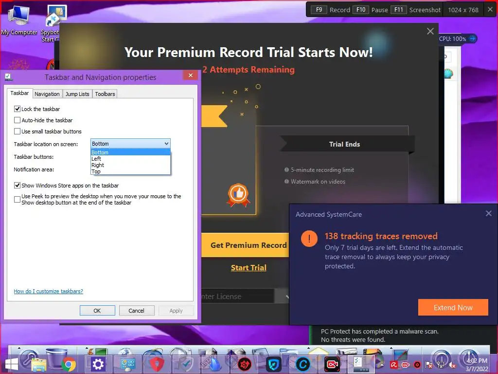Enable Use Peek to preview the desktop
The width and height of the screenshot is (498, 374).
click(x=18, y=199)
